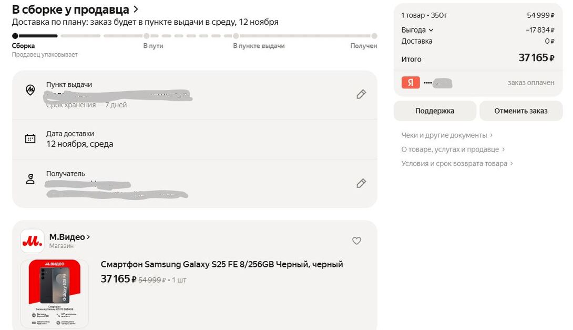Click the recipient person icon
This screenshot has height=330, width=573.
click(x=30, y=179)
